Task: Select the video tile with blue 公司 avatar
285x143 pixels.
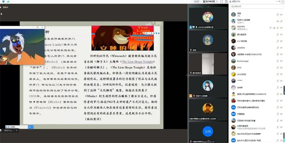Action: [208, 132]
